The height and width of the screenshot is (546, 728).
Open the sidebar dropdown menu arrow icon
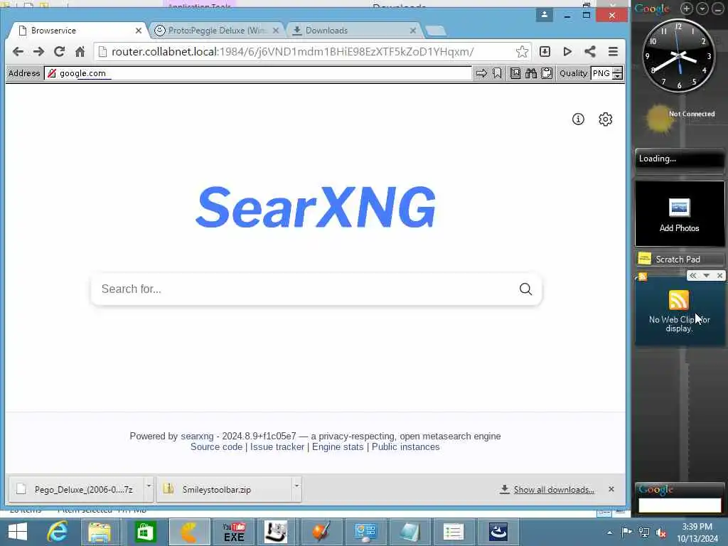702,9
